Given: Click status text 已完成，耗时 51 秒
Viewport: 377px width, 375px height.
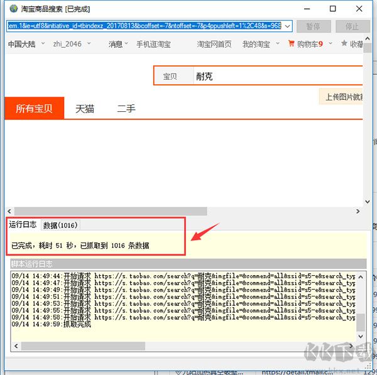Looking at the screenshot, I should click(42, 246).
